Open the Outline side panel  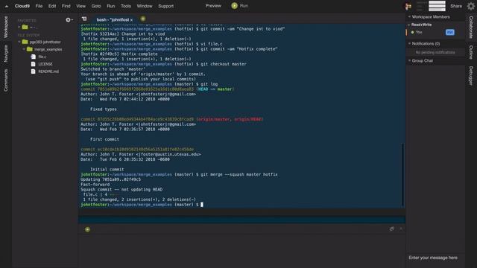pos(471,52)
